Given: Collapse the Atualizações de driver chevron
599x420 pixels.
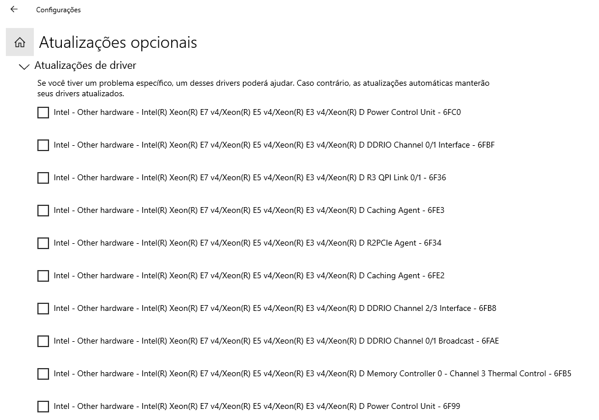Looking at the screenshot, I should (24, 66).
